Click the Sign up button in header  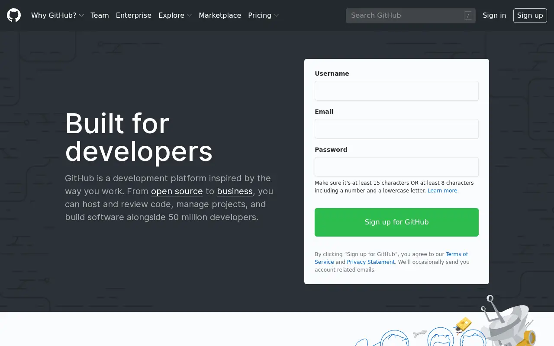pyautogui.click(x=530, y=16)
